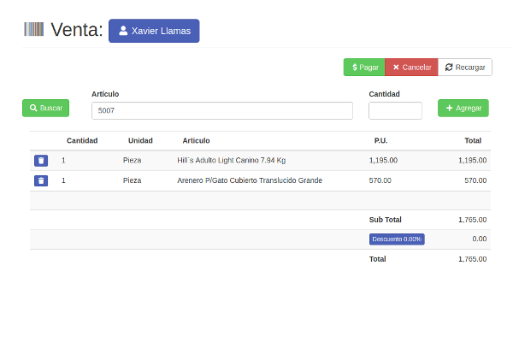Select the Cantidad column header

(82, 141)
